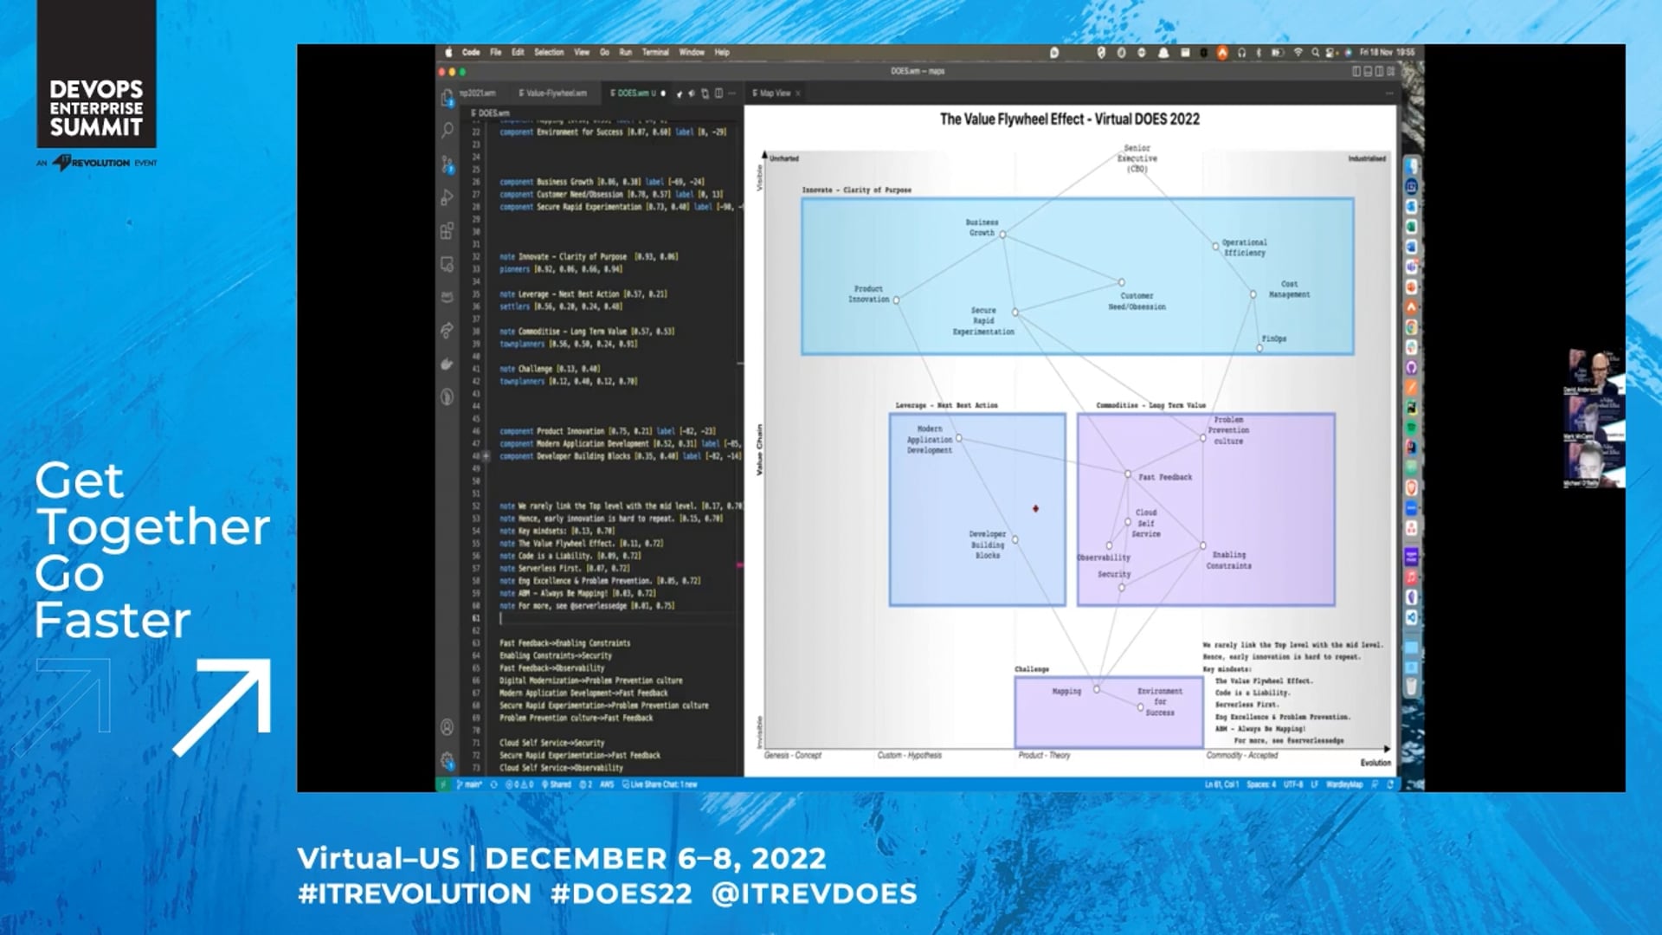Open the Accounts icon in activity bar
The image size is (1662, 935).
[x=447, y=727]
